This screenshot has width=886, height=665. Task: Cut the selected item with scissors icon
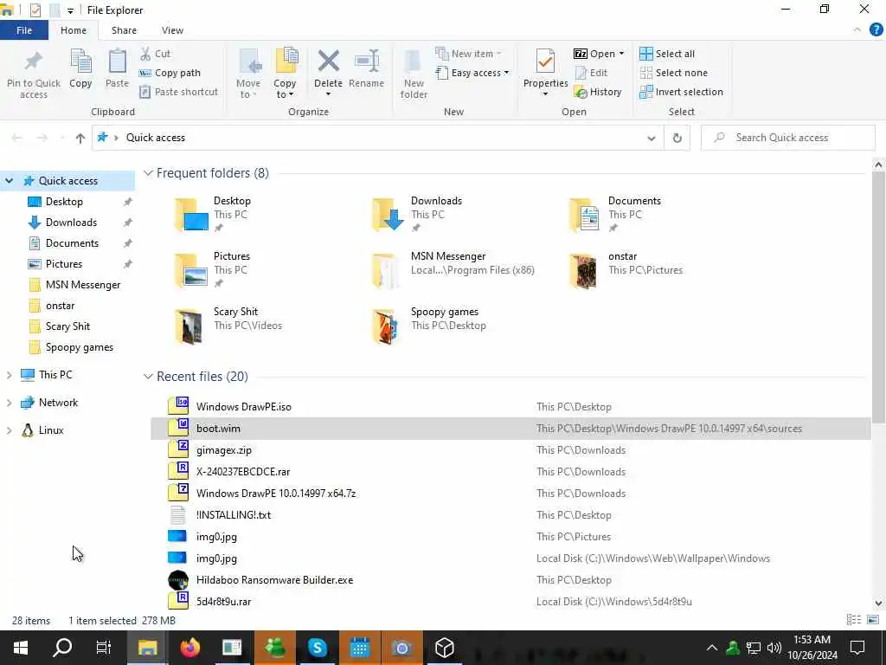(156, 54)
